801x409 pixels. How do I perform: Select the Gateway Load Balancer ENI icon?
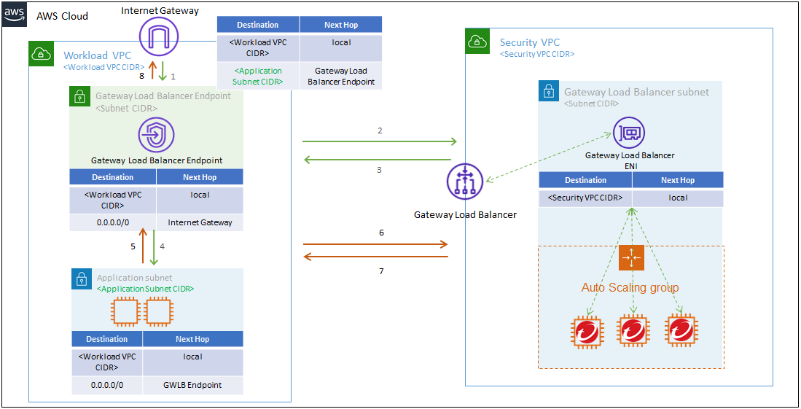pyautogui.click(x=628, y=133)
